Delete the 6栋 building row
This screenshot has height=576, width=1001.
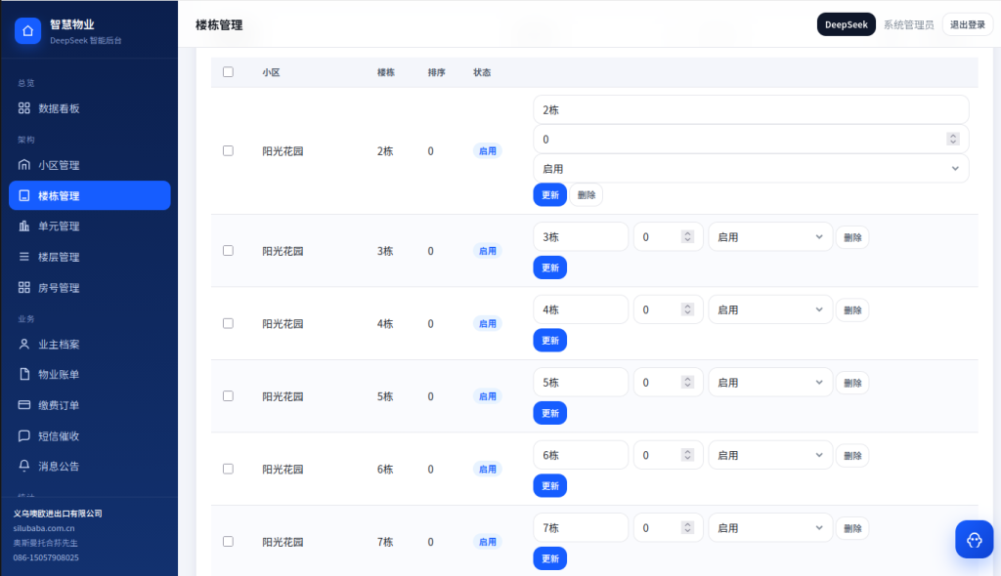point(852,455)
